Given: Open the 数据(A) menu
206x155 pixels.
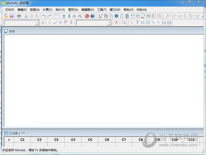Looking at the screenshot, I should 35,10.
